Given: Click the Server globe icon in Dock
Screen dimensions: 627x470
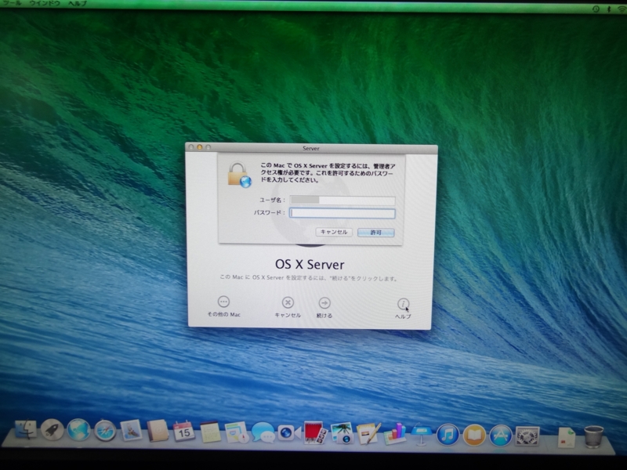Looking at the screenshot, I should coord(79,430).
